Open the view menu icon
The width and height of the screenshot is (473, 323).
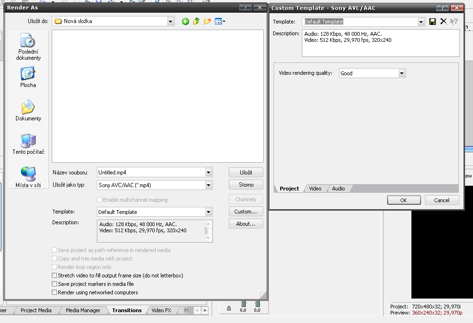pos(220,22)
